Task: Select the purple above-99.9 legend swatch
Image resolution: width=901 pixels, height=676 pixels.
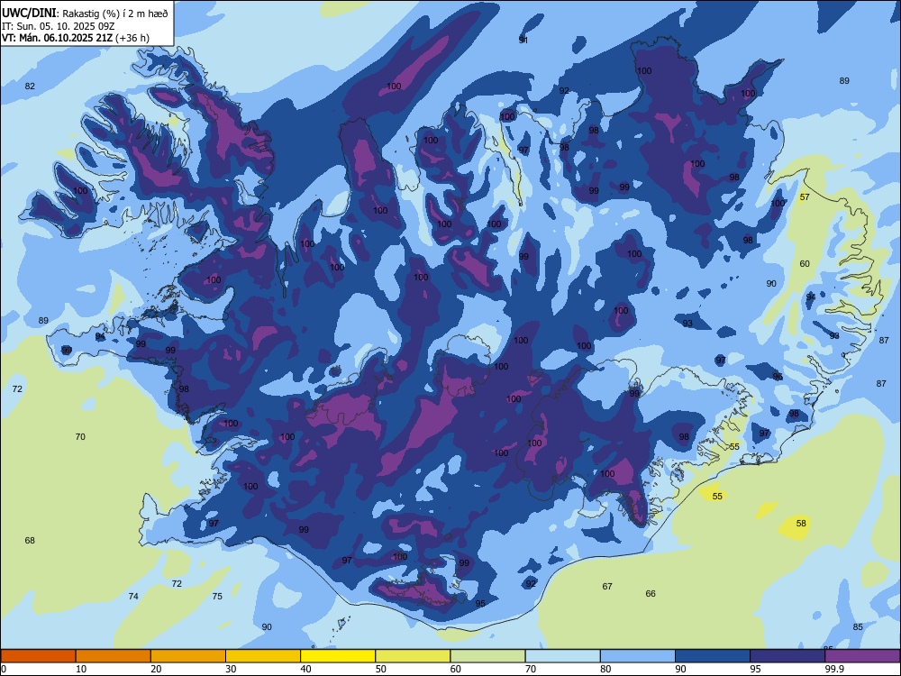Action: click(862, 656)
